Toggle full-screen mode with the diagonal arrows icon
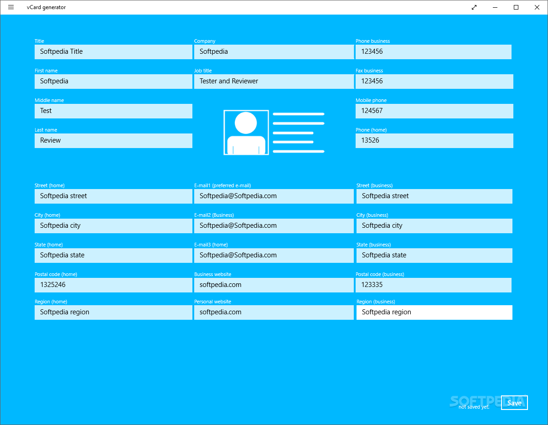 pos(474,7)
